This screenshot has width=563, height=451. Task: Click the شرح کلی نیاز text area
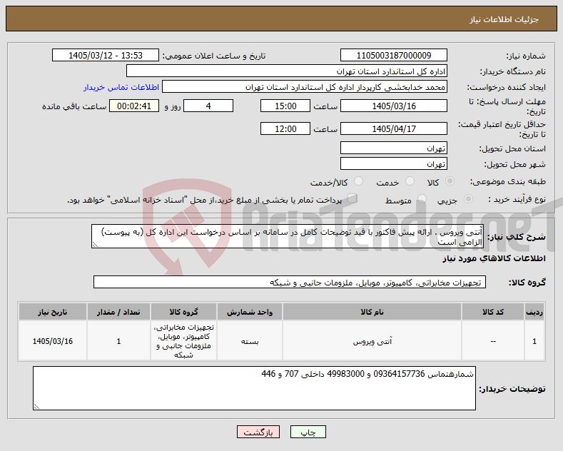288,236
